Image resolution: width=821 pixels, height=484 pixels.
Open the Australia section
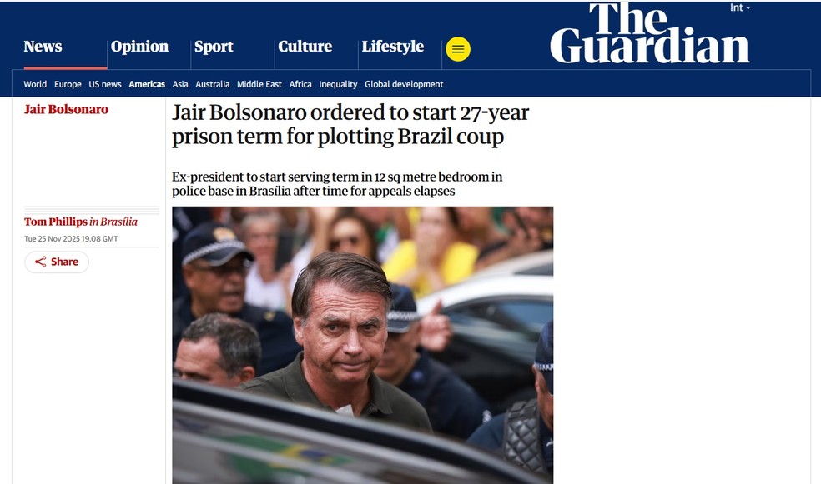click(x=213, y=84)
